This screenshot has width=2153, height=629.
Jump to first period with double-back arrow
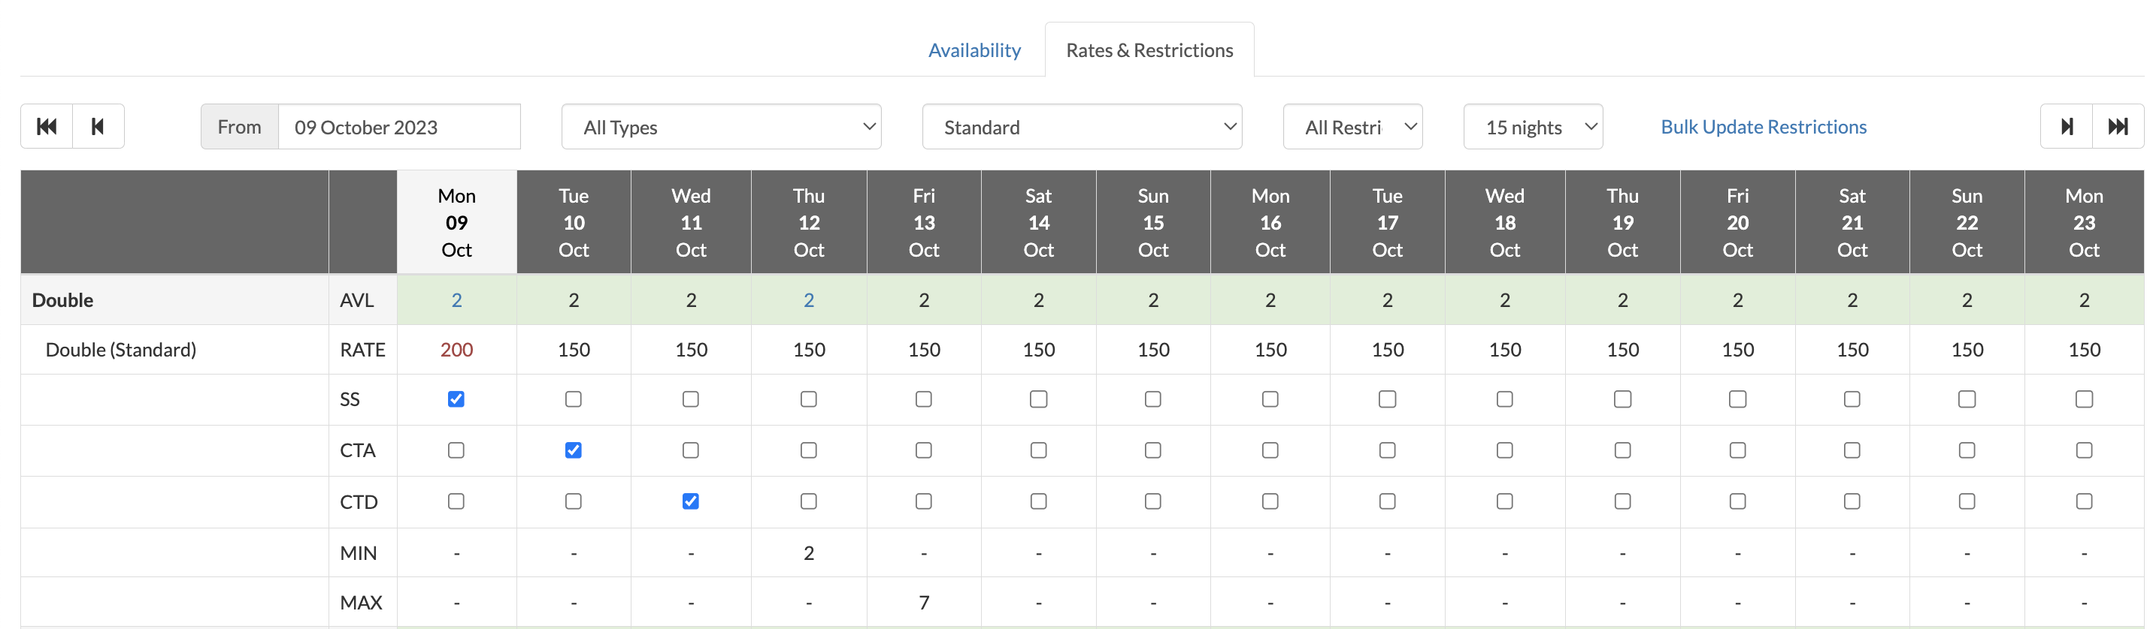[x=47, y=127]
